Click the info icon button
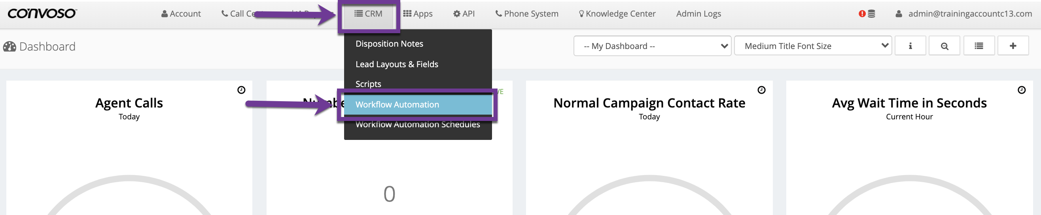The height and width of the screenshot is (215, 1041). pos(910,46)
